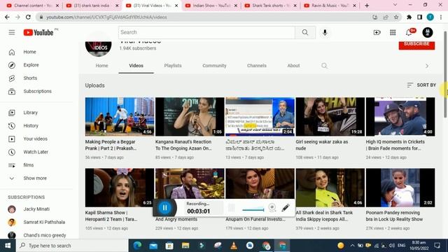
Task: Open YouTube apps grid icon
Action: pos(393,33)
